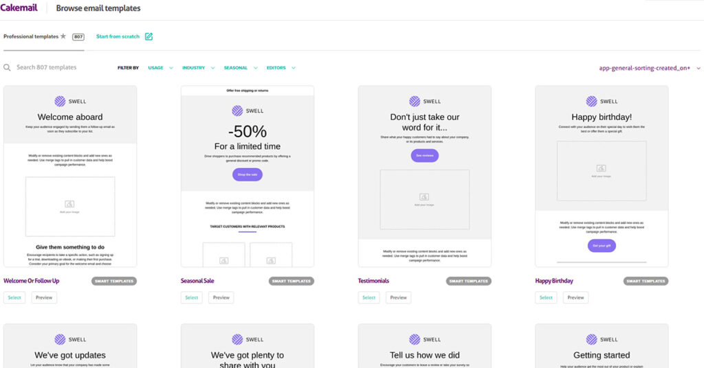Screen dimensions: 704x368
Task: Click the 807 template count badge
Action: [x=78, y=36]
